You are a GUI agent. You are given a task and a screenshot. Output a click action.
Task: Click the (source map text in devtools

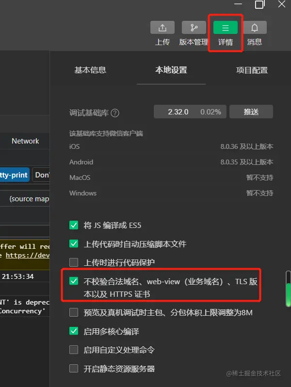pyautogui.click(x=29, y=199)
